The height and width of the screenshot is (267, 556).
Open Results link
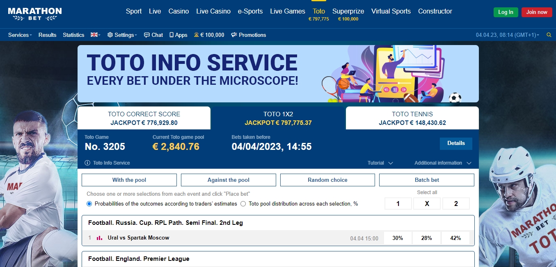47,35
